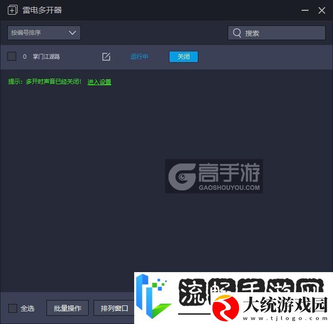The image size is (333, 324).
Task: Close the 雷电多开器 window
Action: click(x=322, y=10)
